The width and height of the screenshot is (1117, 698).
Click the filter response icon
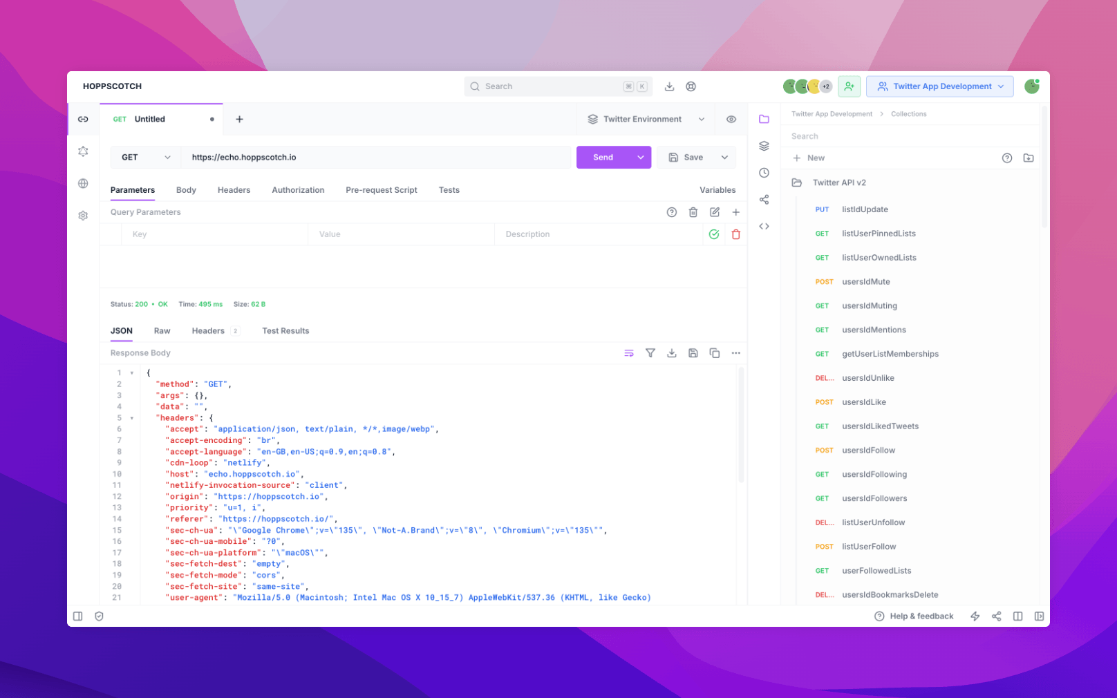[x=650, y=353]
